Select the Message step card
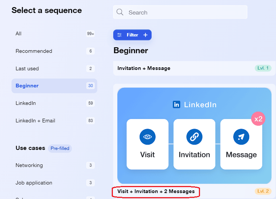 [x=241, y=144]
